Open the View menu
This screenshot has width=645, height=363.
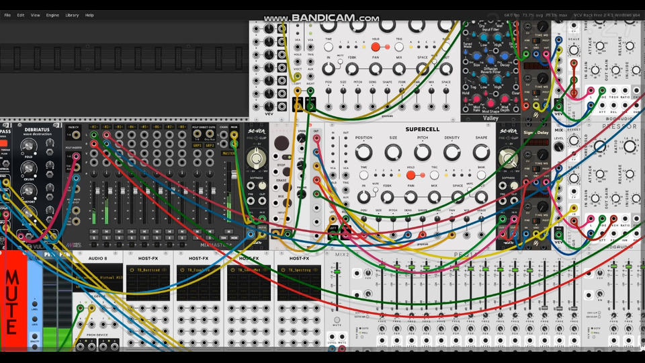coord(36,15)
